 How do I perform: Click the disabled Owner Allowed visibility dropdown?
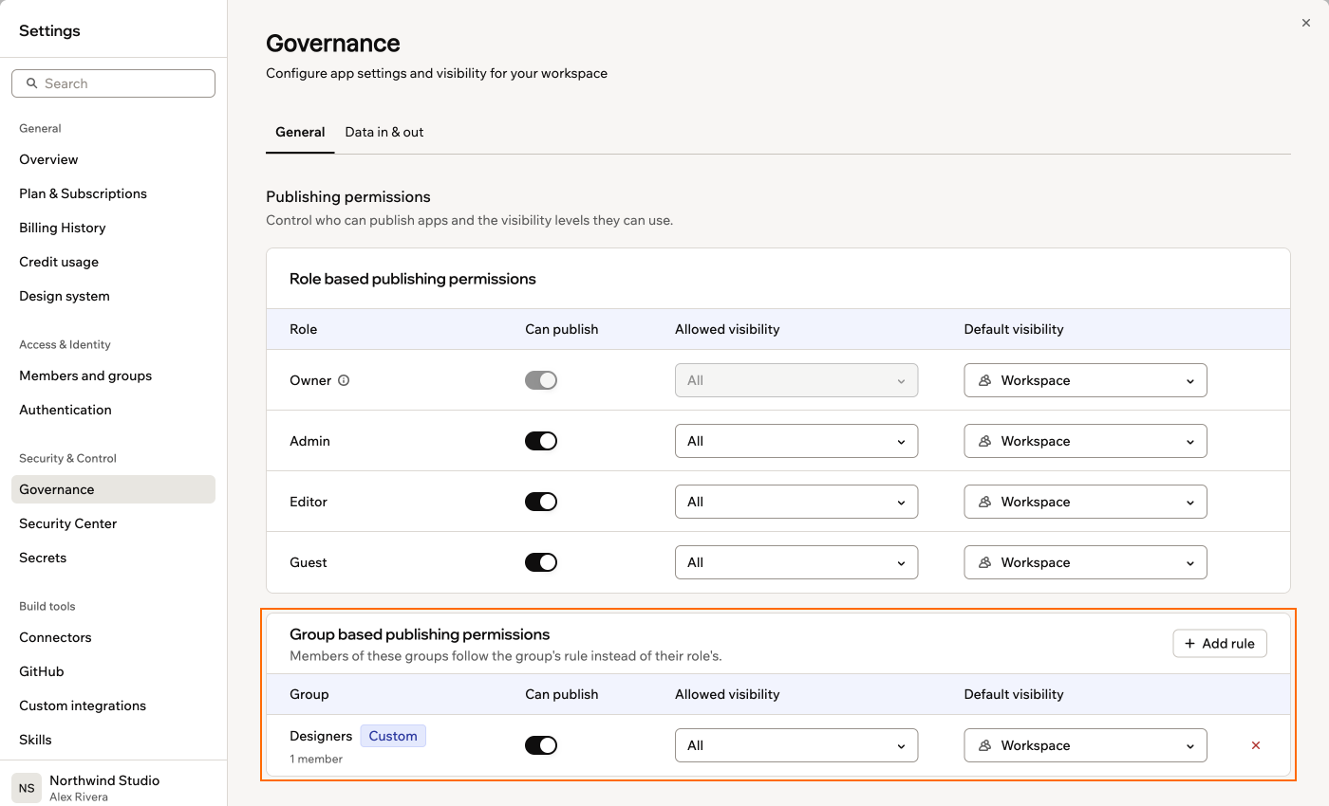pyautogui.click(x=796, y=380)
